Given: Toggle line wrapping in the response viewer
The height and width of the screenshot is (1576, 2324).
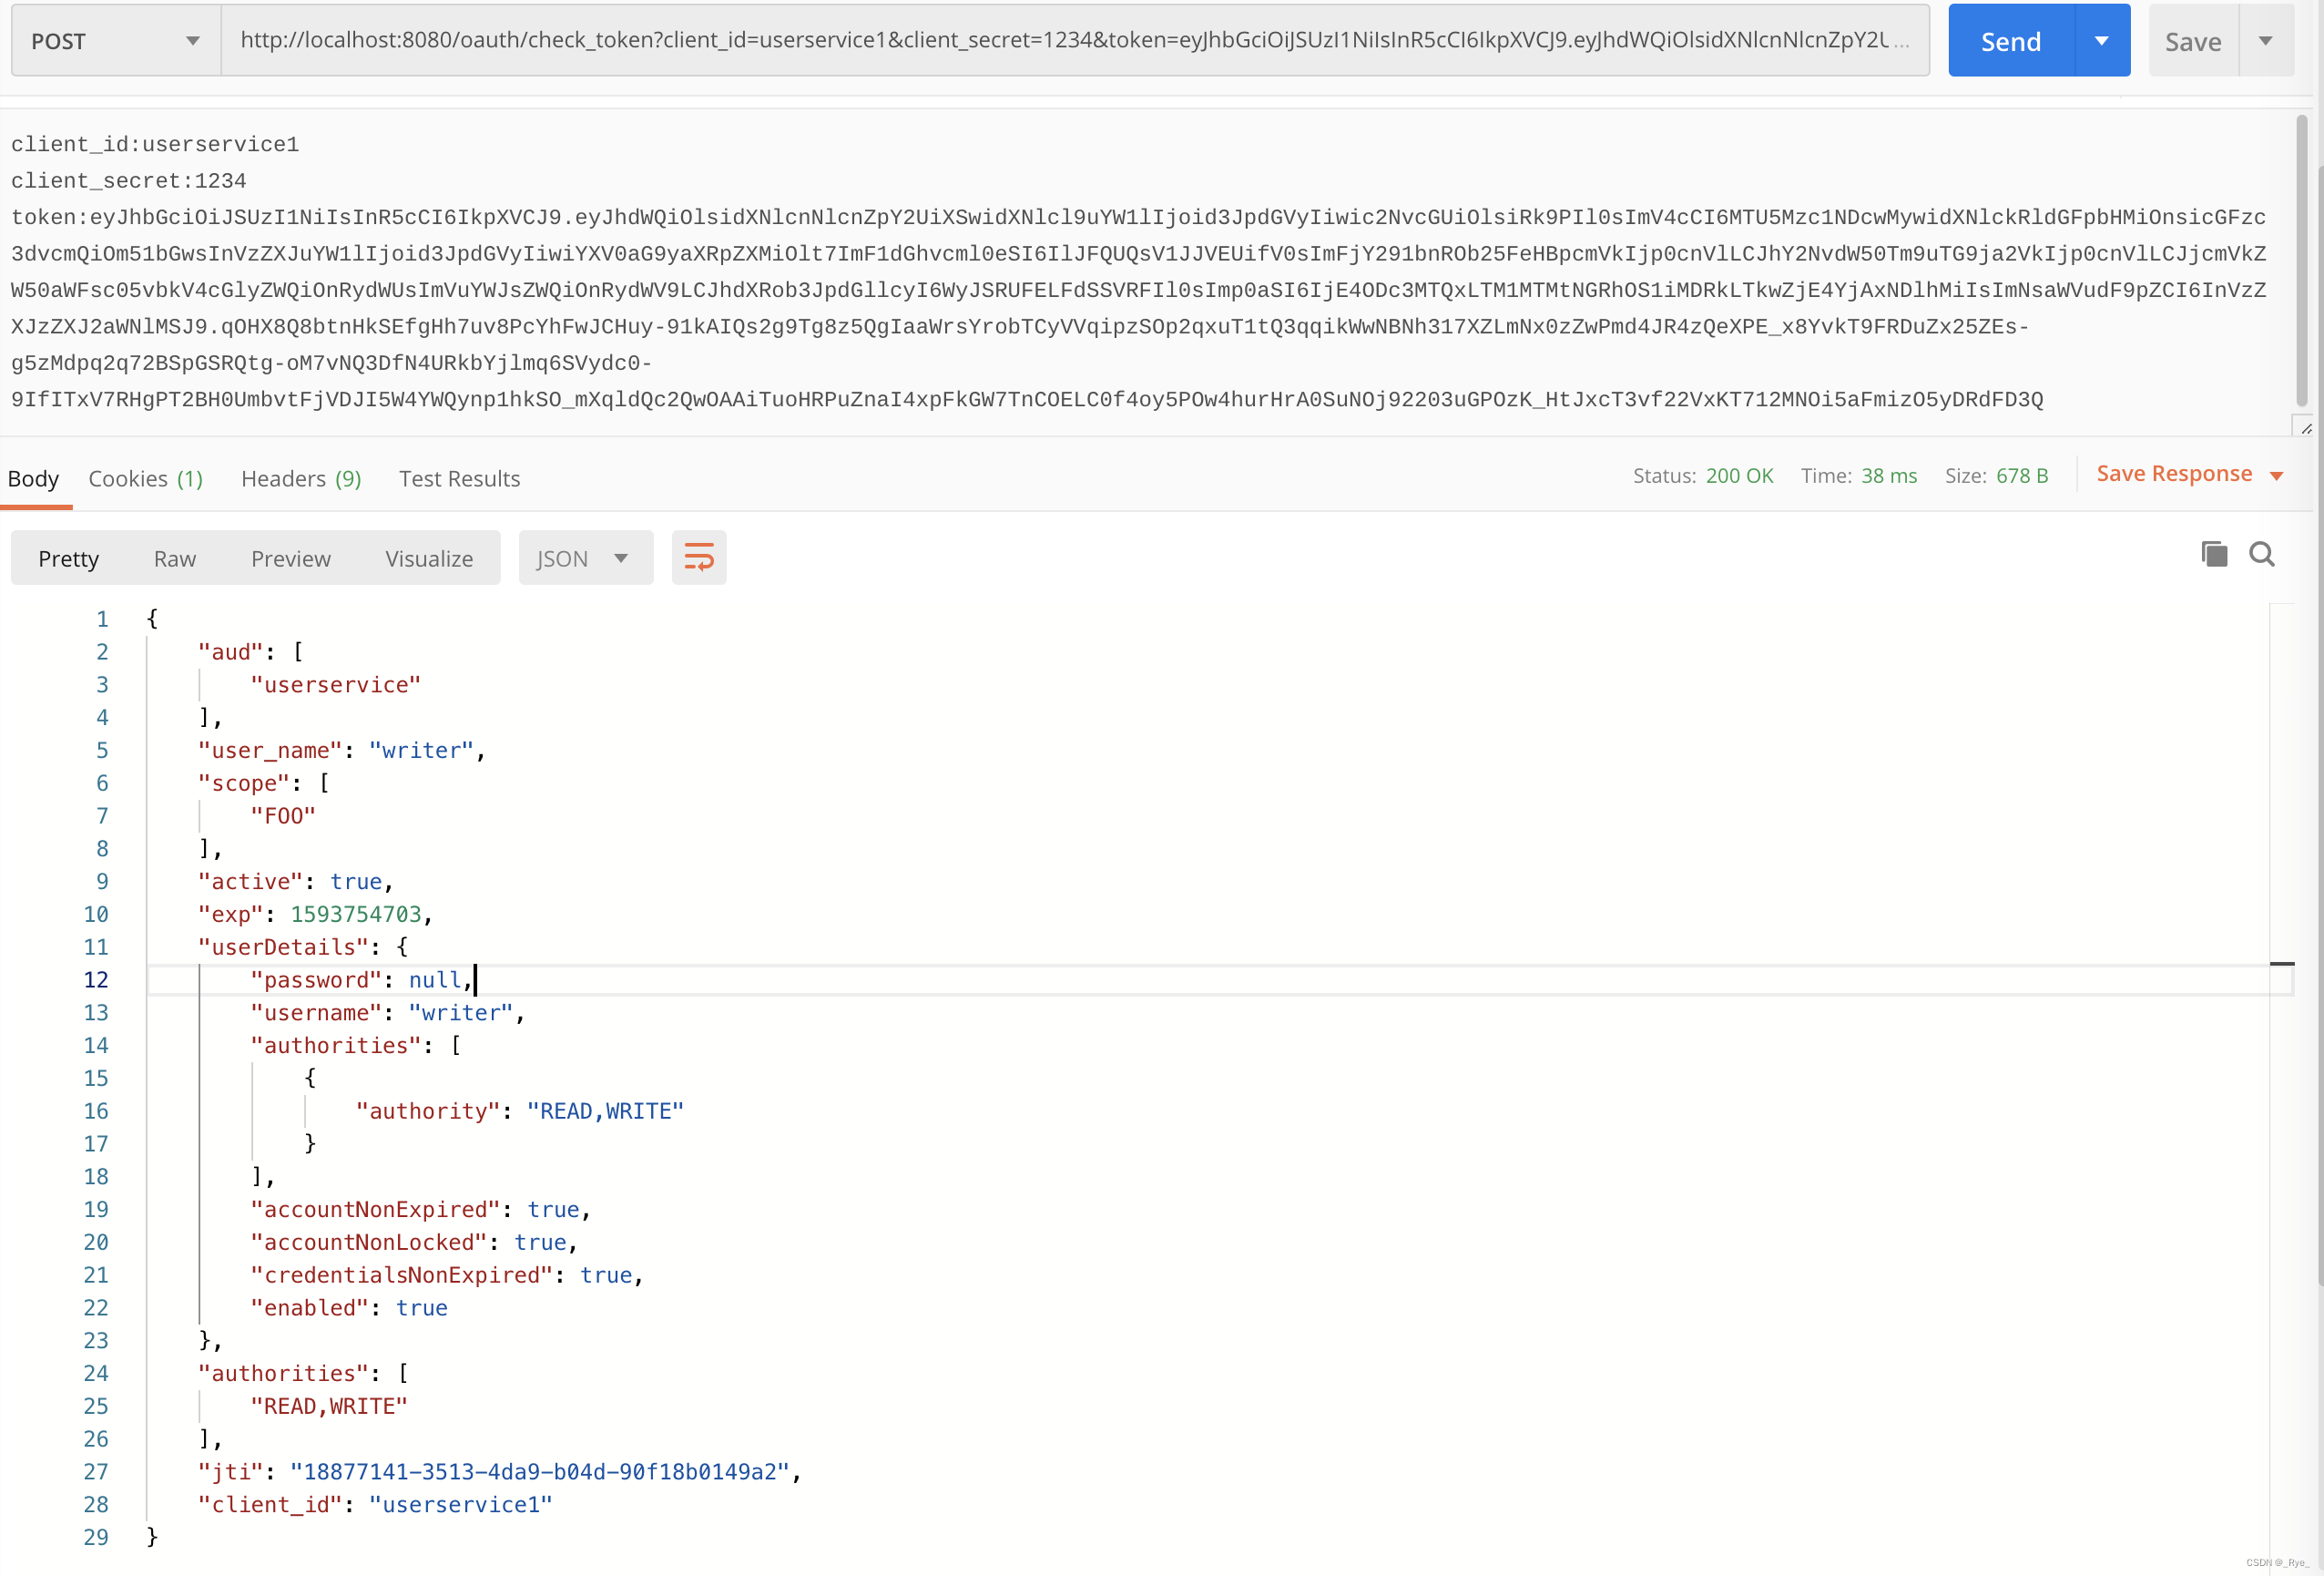Looking at the screenshot, I should [x=698, y=558].
